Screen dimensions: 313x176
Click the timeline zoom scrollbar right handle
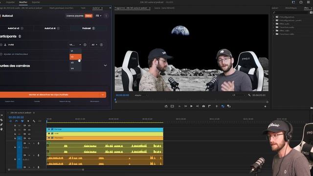tap(83, 170)
